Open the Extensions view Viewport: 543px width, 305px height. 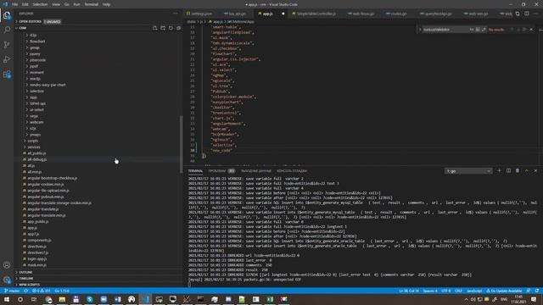point(7,75)
